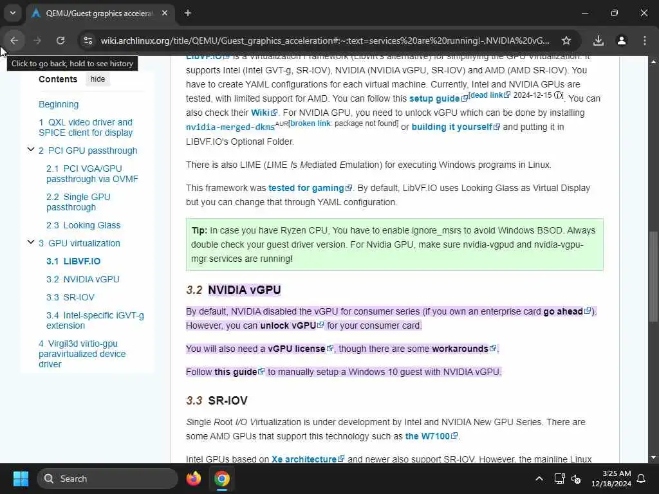Select the QEMU/Guest graphics acceleration tab
This screenshot has height=494, width=659.
point(99,14)
